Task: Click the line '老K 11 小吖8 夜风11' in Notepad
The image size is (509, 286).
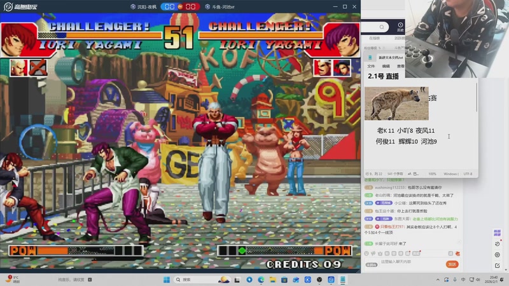Action: point(406,130)
